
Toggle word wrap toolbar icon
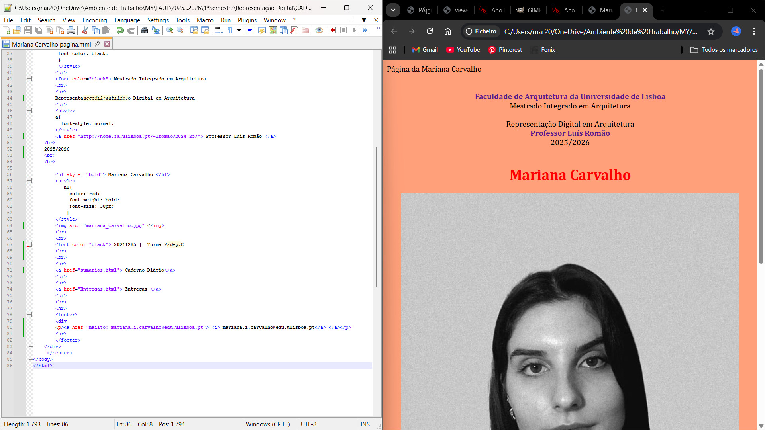point(219,30)
